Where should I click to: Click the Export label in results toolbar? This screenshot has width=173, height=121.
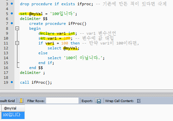(x=87, y=101)
